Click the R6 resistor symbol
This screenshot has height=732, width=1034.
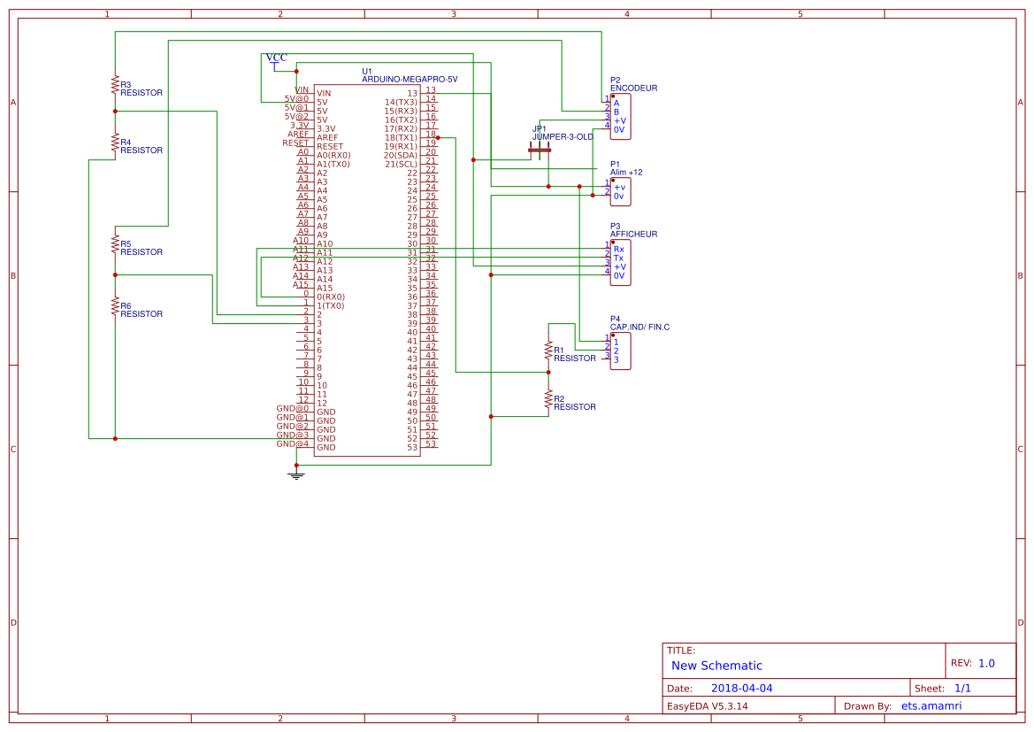[x=115, y=307]
